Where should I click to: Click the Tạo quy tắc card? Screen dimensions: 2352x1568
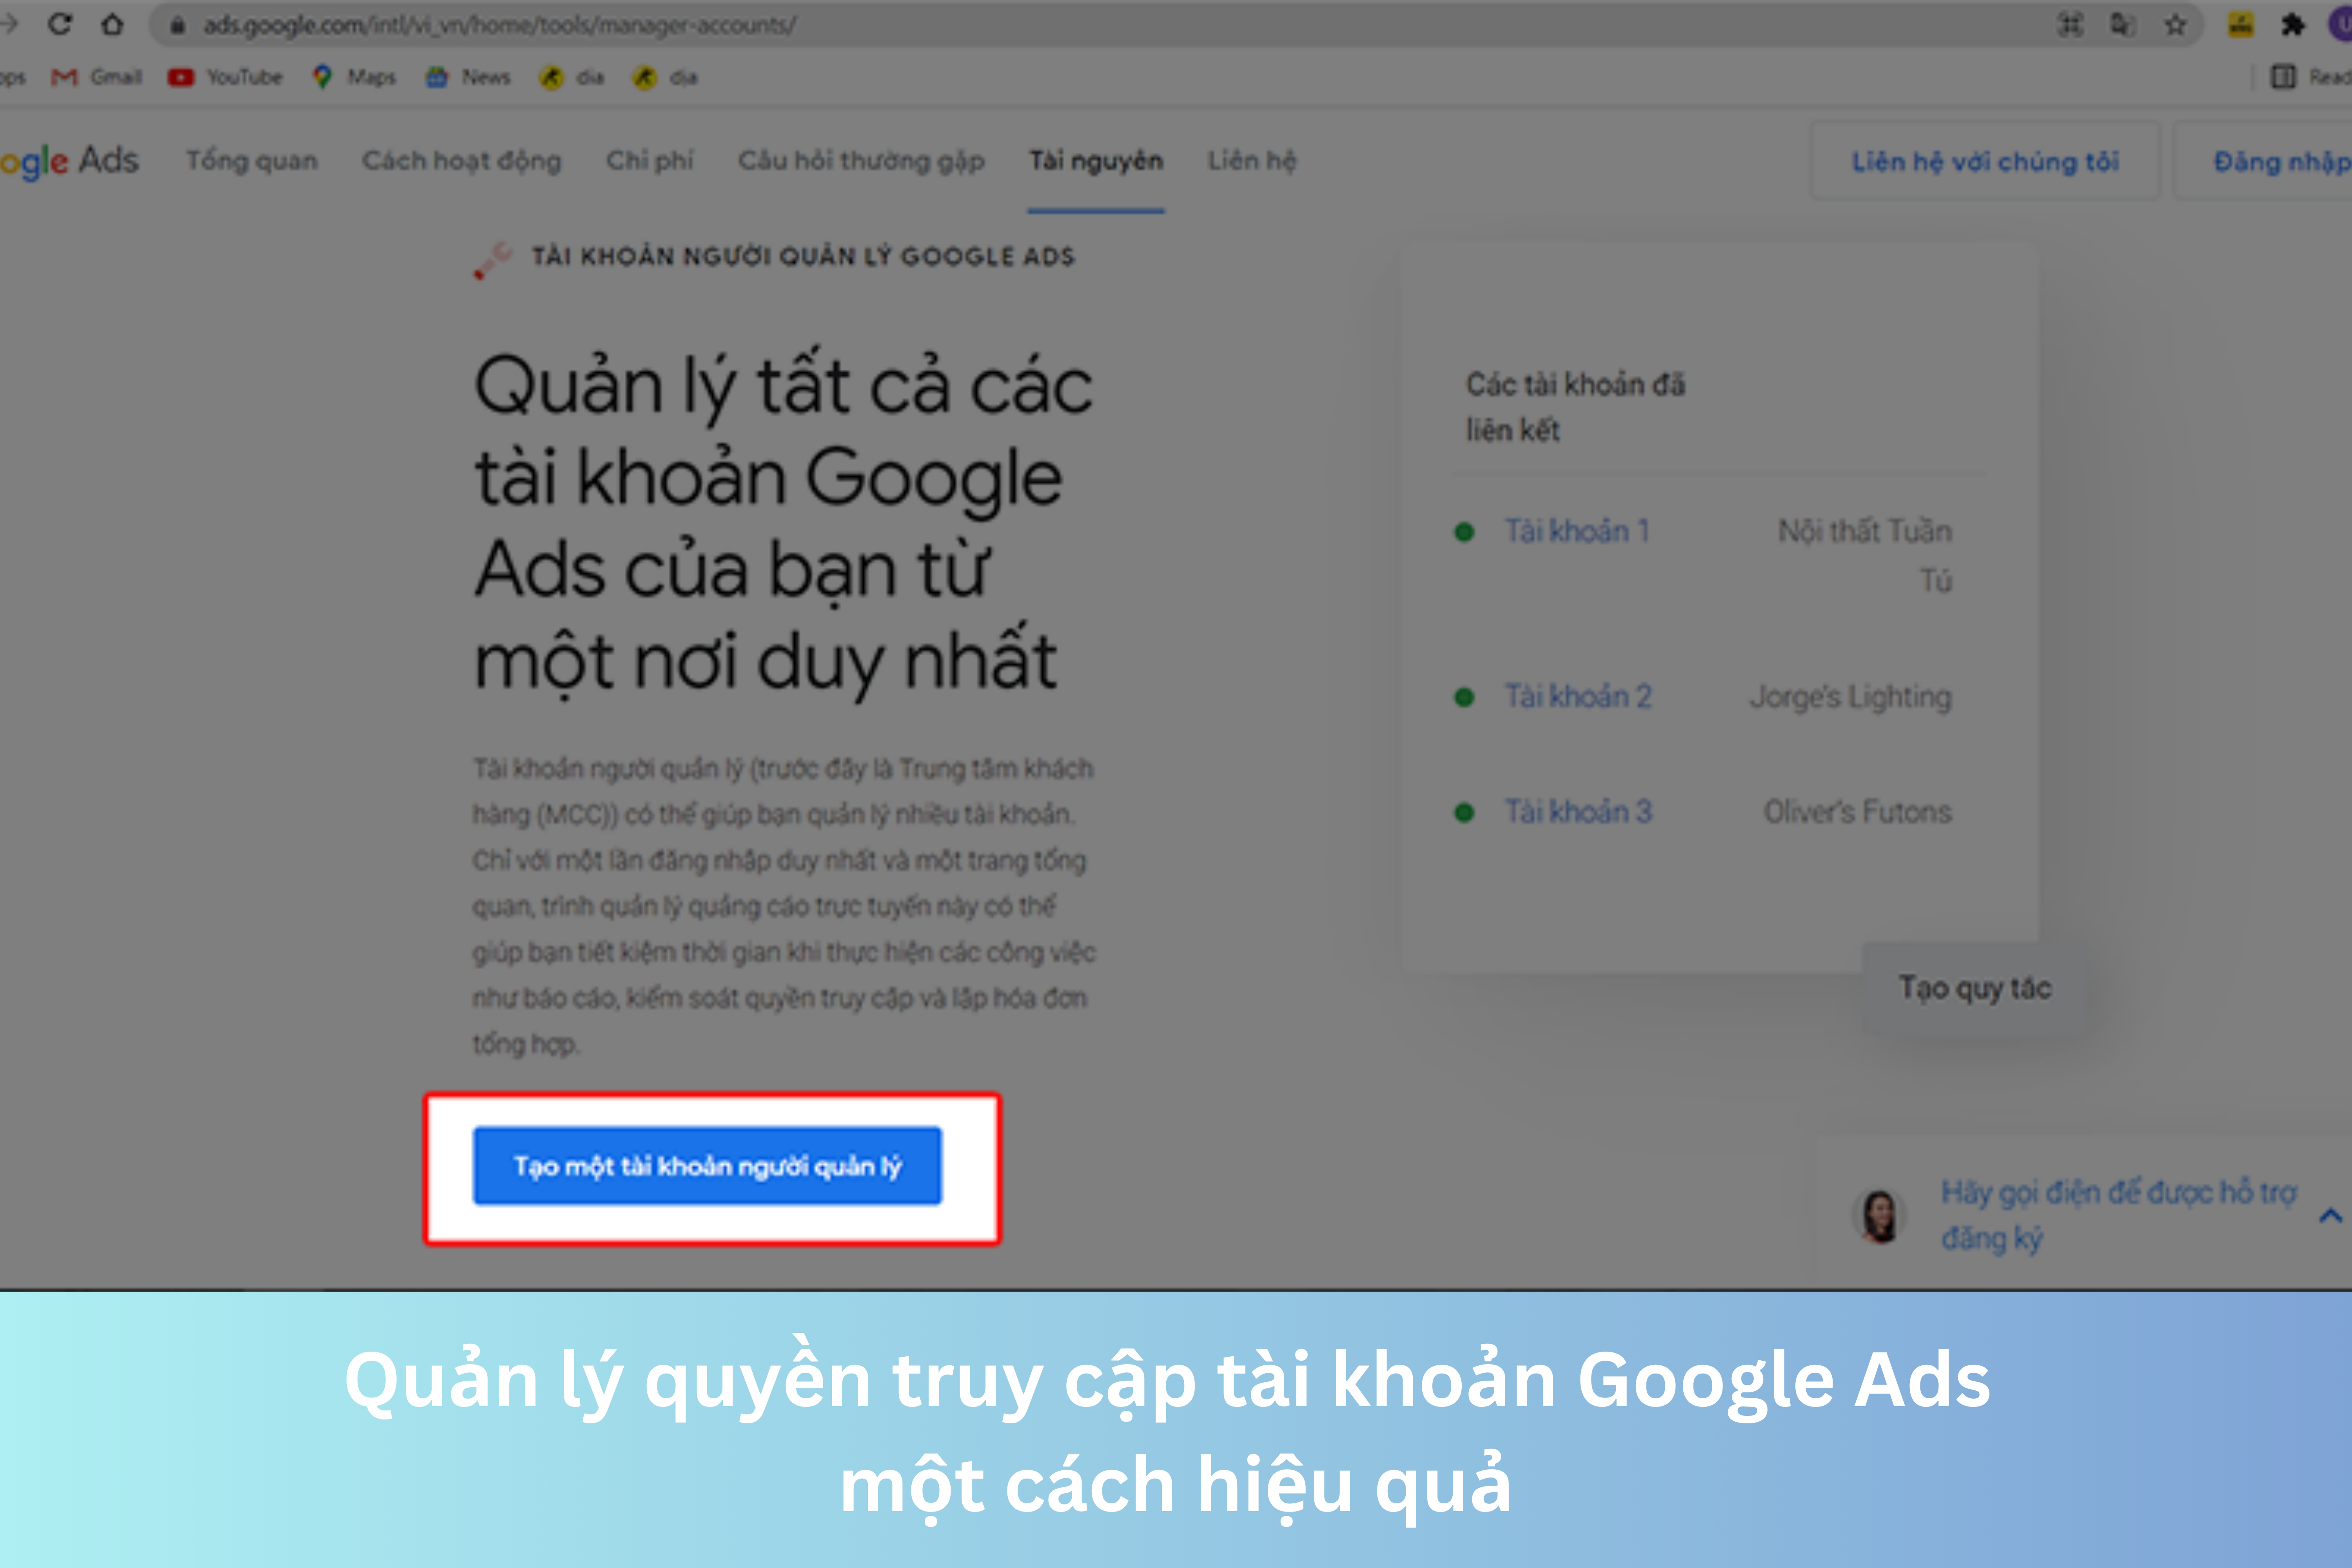tap(1975, 988)
